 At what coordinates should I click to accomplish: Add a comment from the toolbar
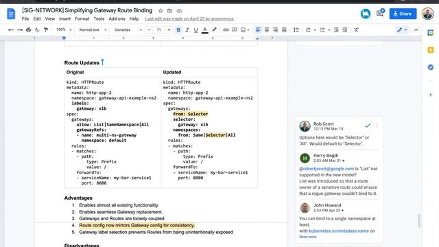(235, 30)
